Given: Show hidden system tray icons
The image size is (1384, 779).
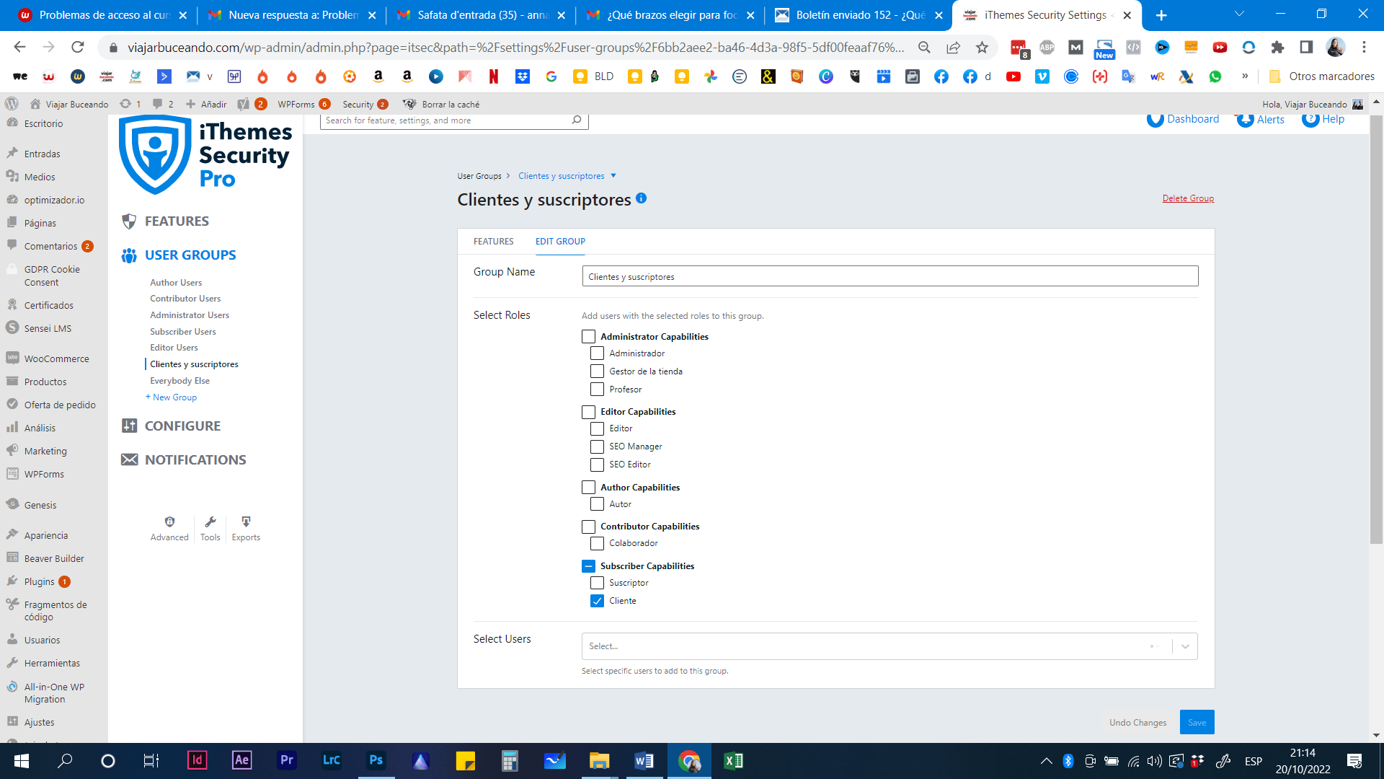Looking at the screenshot, I should 1046,761.
